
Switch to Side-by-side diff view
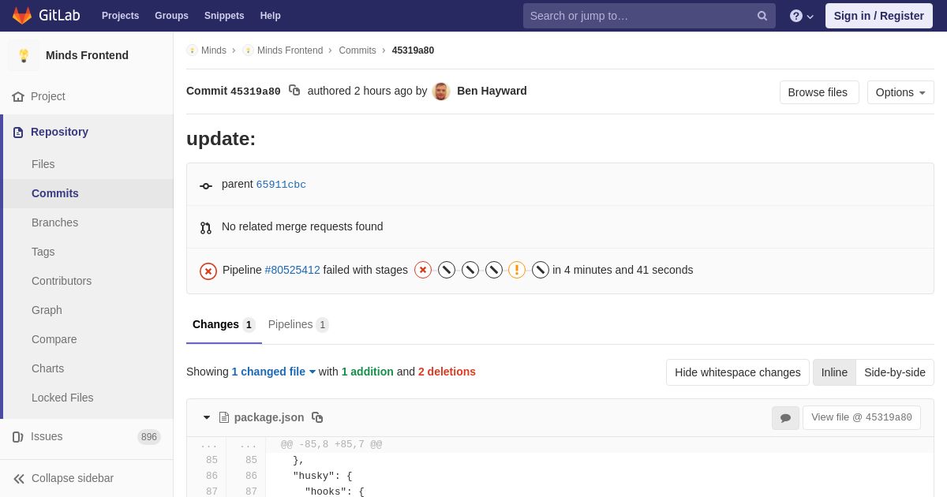point(895,372)
